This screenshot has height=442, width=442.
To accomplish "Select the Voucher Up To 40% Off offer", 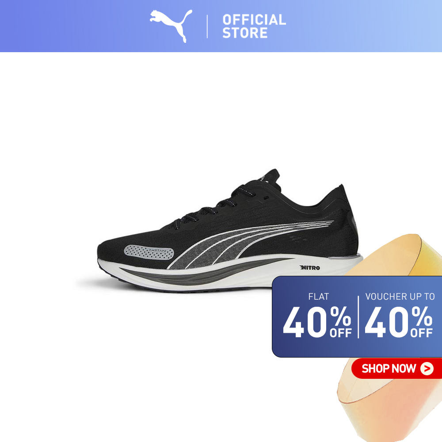I will click(399, 316).
